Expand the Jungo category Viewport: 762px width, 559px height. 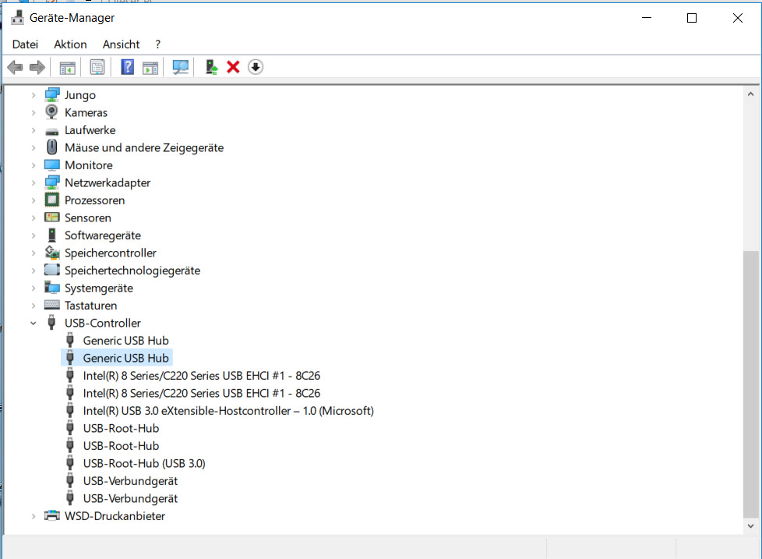coord(33,95)
